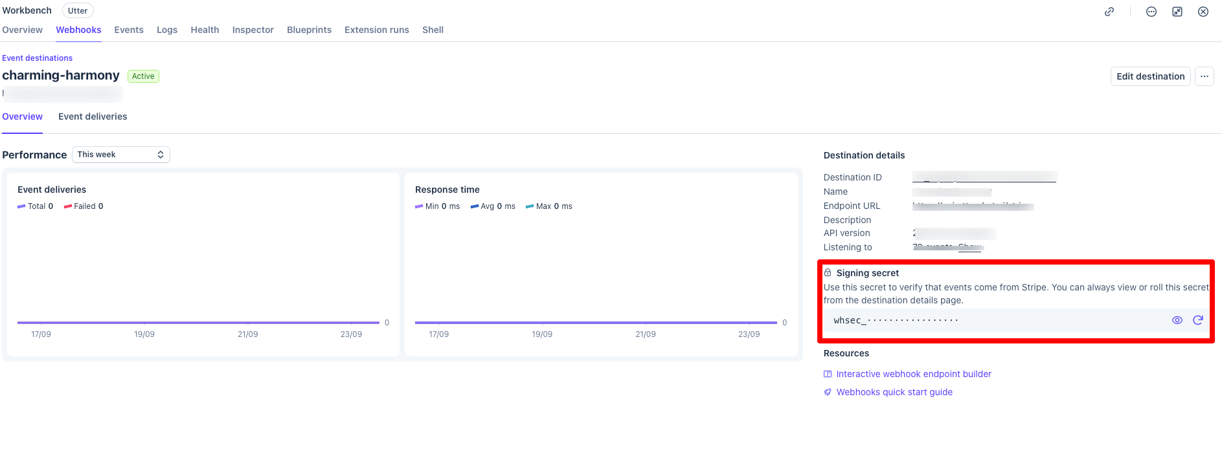Screen dimensions: 1222x467
Task: Open the feedback chat bubble icon
Action: (x=1151, y=12)
